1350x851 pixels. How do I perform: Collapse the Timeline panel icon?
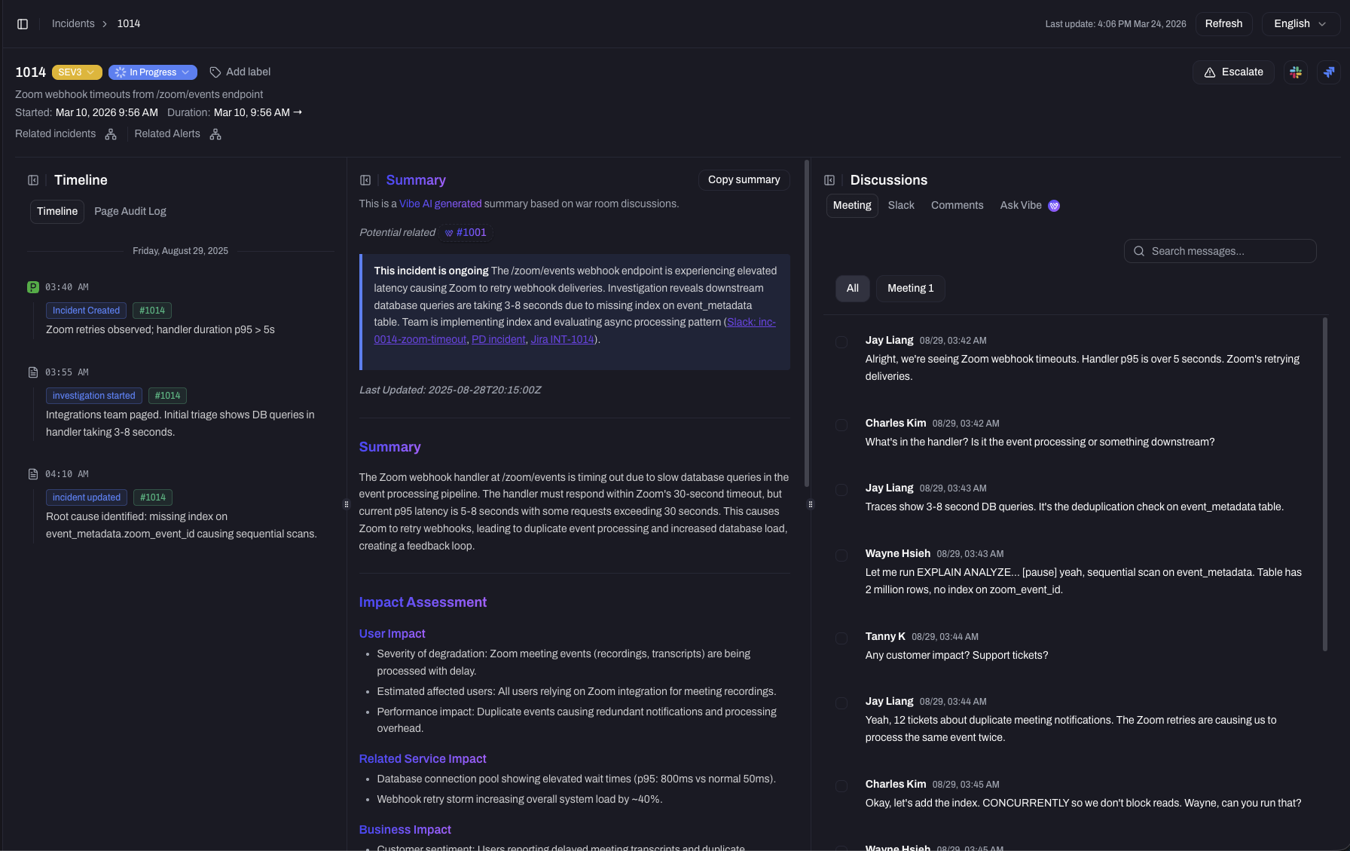(33, 180)
